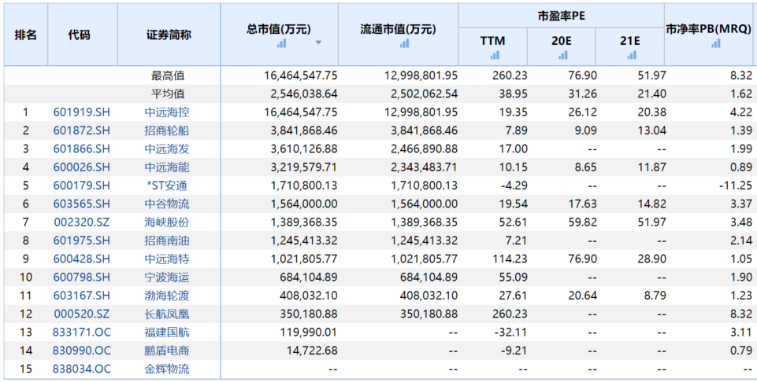Select the security name 鹏盾电商
The image size is (757, 382).
[x=167, y=351]
